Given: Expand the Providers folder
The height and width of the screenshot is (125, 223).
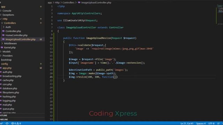Looking at the screenshot, I should click(x=8, y=56).
